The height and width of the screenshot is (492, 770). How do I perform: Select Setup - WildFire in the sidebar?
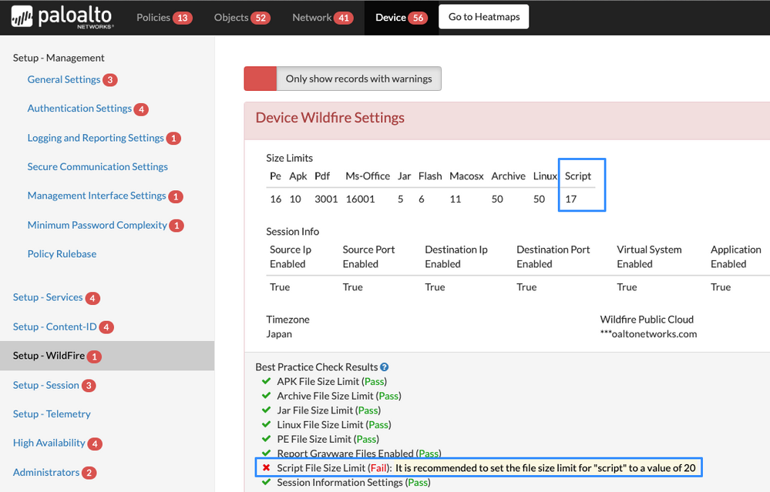point(48,356)
